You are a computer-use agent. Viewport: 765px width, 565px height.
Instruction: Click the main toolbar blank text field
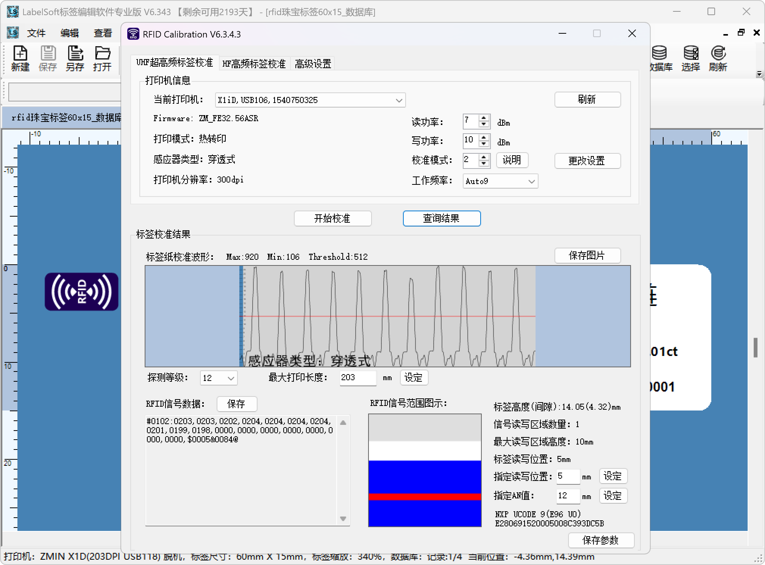(x=64, y=92)
